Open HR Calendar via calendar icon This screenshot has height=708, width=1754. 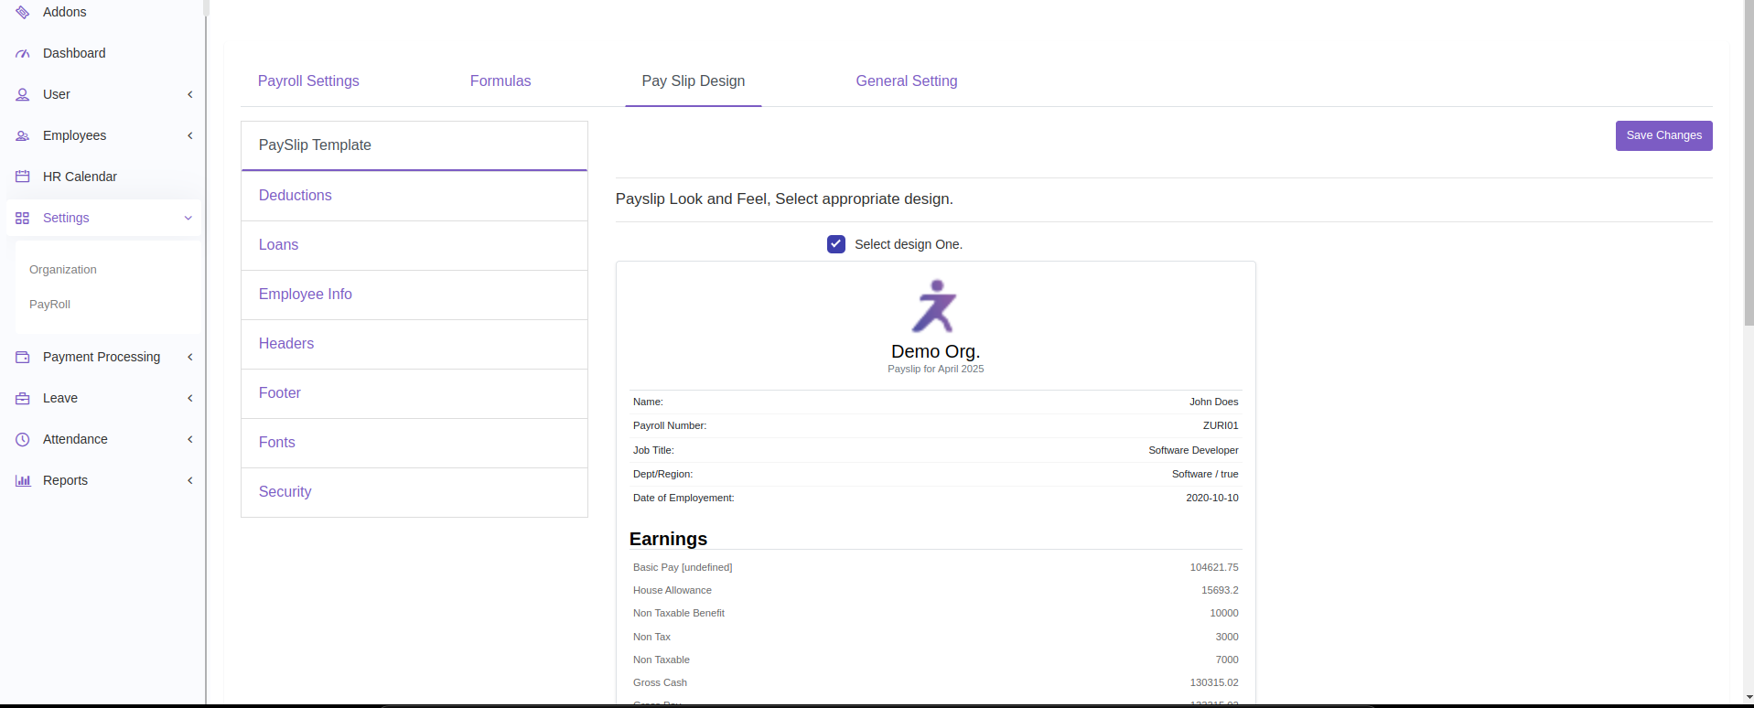tap(23, 177)
